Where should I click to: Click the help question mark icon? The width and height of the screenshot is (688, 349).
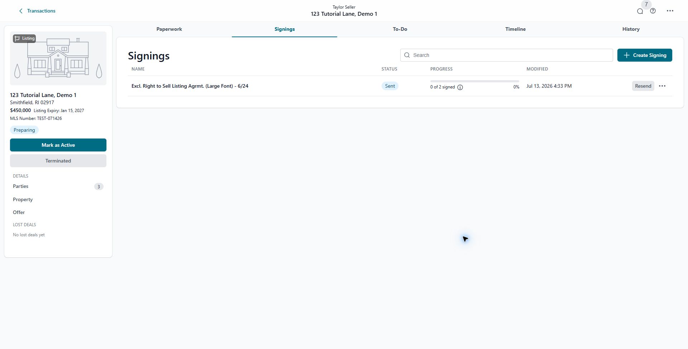653,11
